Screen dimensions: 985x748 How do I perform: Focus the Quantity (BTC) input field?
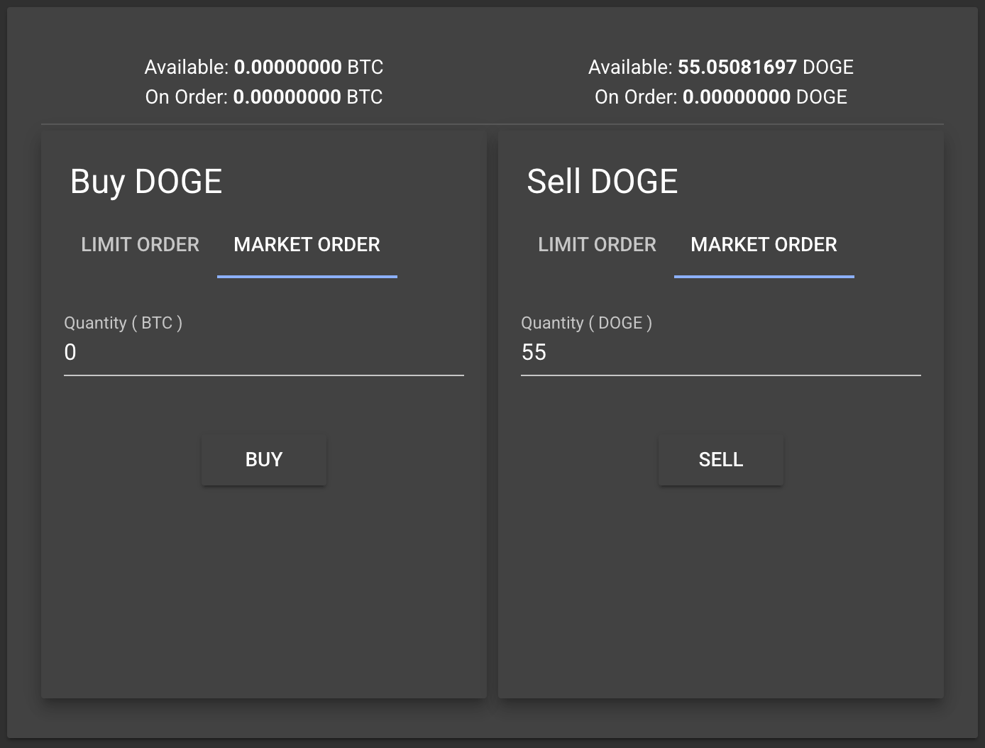tap(263, 353)
